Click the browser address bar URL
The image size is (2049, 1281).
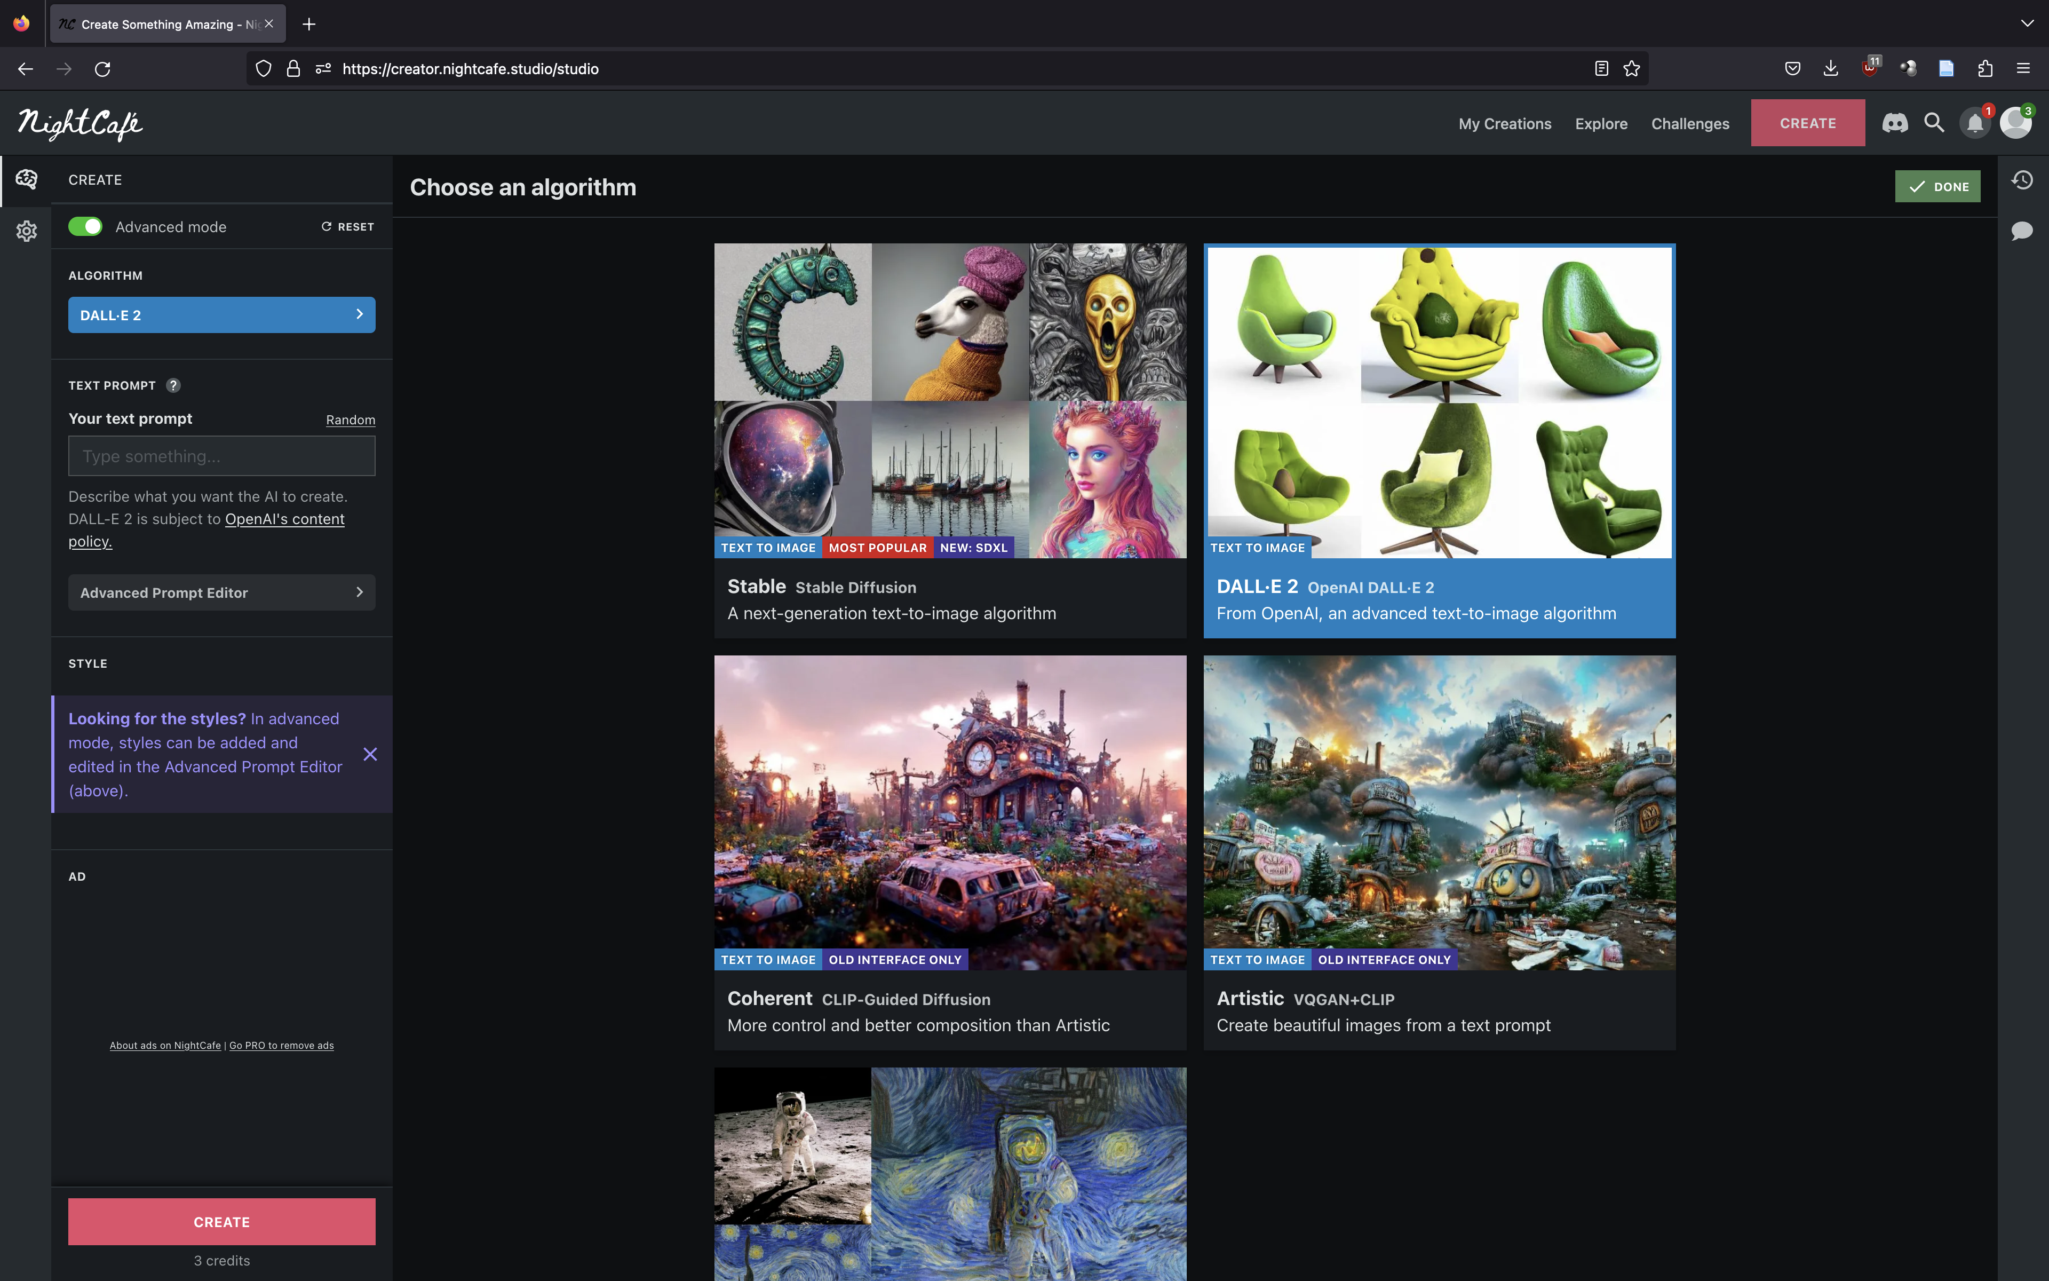click(470, 69)
